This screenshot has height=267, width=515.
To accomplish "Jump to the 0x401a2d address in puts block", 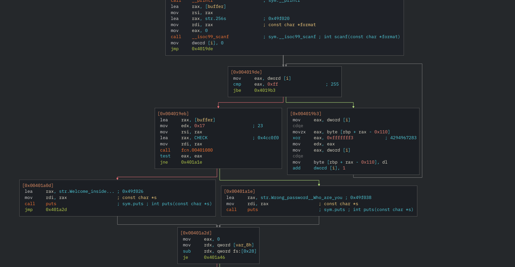I will click(x=56, y=209).
